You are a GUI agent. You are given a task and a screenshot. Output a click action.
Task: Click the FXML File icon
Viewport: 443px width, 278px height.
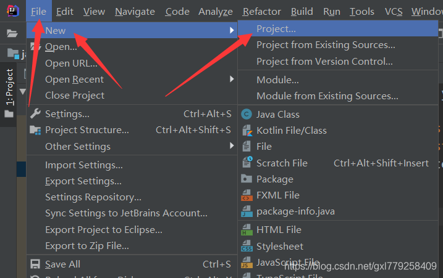pyautogui.click(x=247, y=195)
